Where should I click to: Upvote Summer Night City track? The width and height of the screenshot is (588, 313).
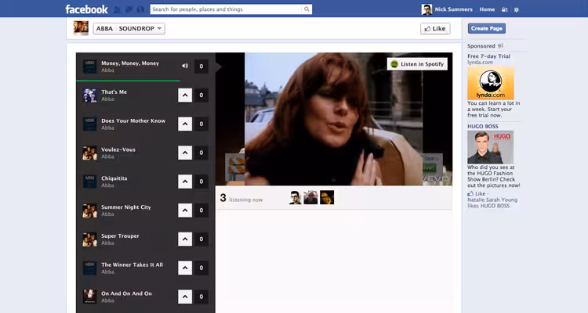point(185,210)
